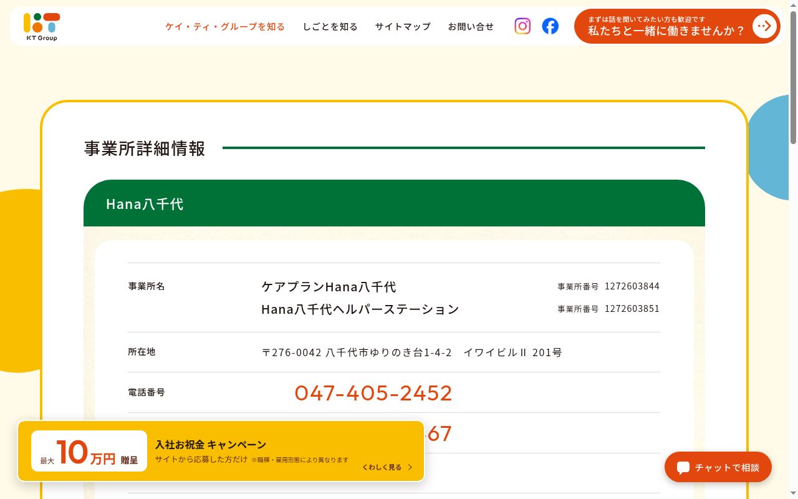This screenshot has width=798, height=499.
Task: Click the 電話番号 row label
Action: (x=147, y=392)
